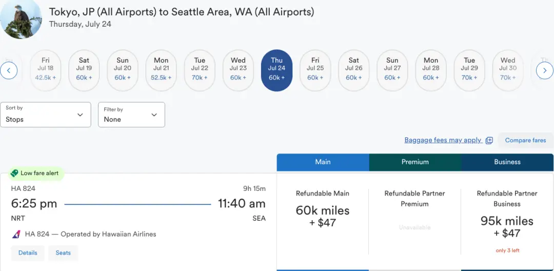Switch to the Main fare tab
This screenshot has height=271, width=554.
pos(323,162)
